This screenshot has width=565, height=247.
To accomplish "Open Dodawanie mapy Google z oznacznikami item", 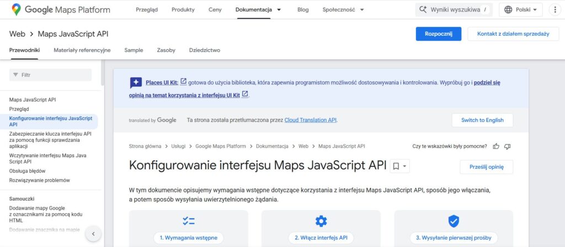I will coord(46,214).
